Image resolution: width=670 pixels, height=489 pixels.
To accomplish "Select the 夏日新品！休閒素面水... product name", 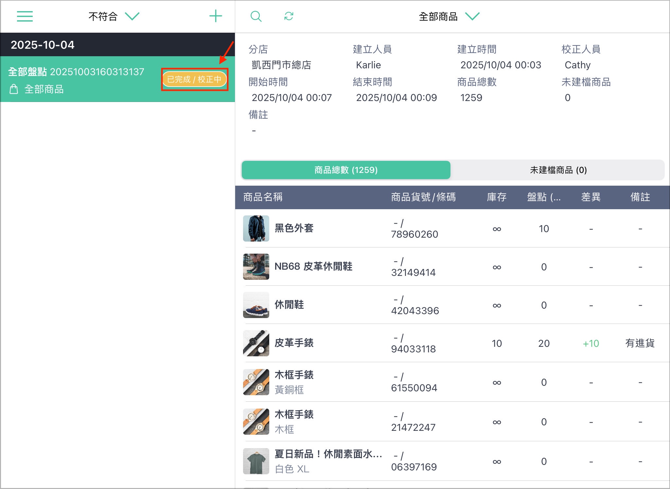I will pyautogui.click(x=328, y=454).
